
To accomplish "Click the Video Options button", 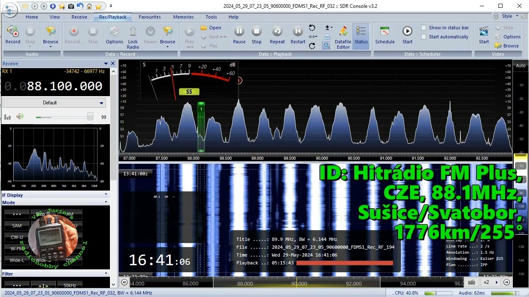I will [x=508, y=37].
